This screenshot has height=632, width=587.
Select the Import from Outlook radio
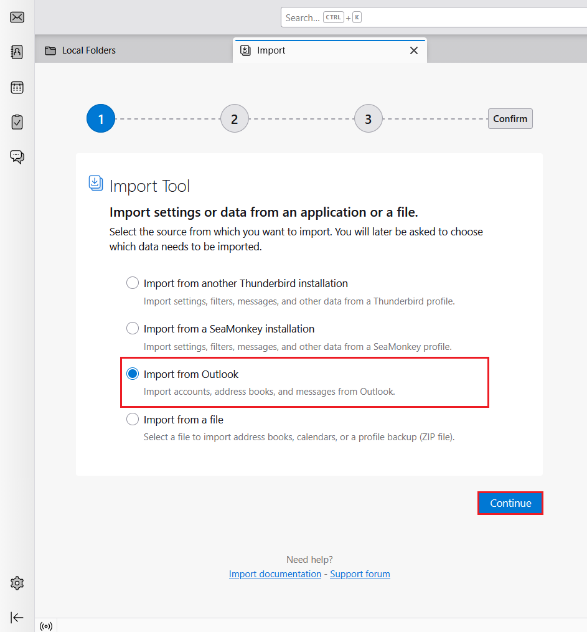click(x=133, y=374)
